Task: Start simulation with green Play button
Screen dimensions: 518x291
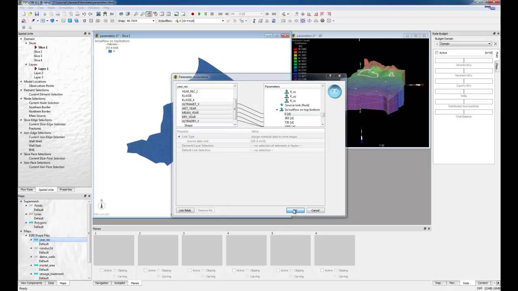Action: click(199, 14)
